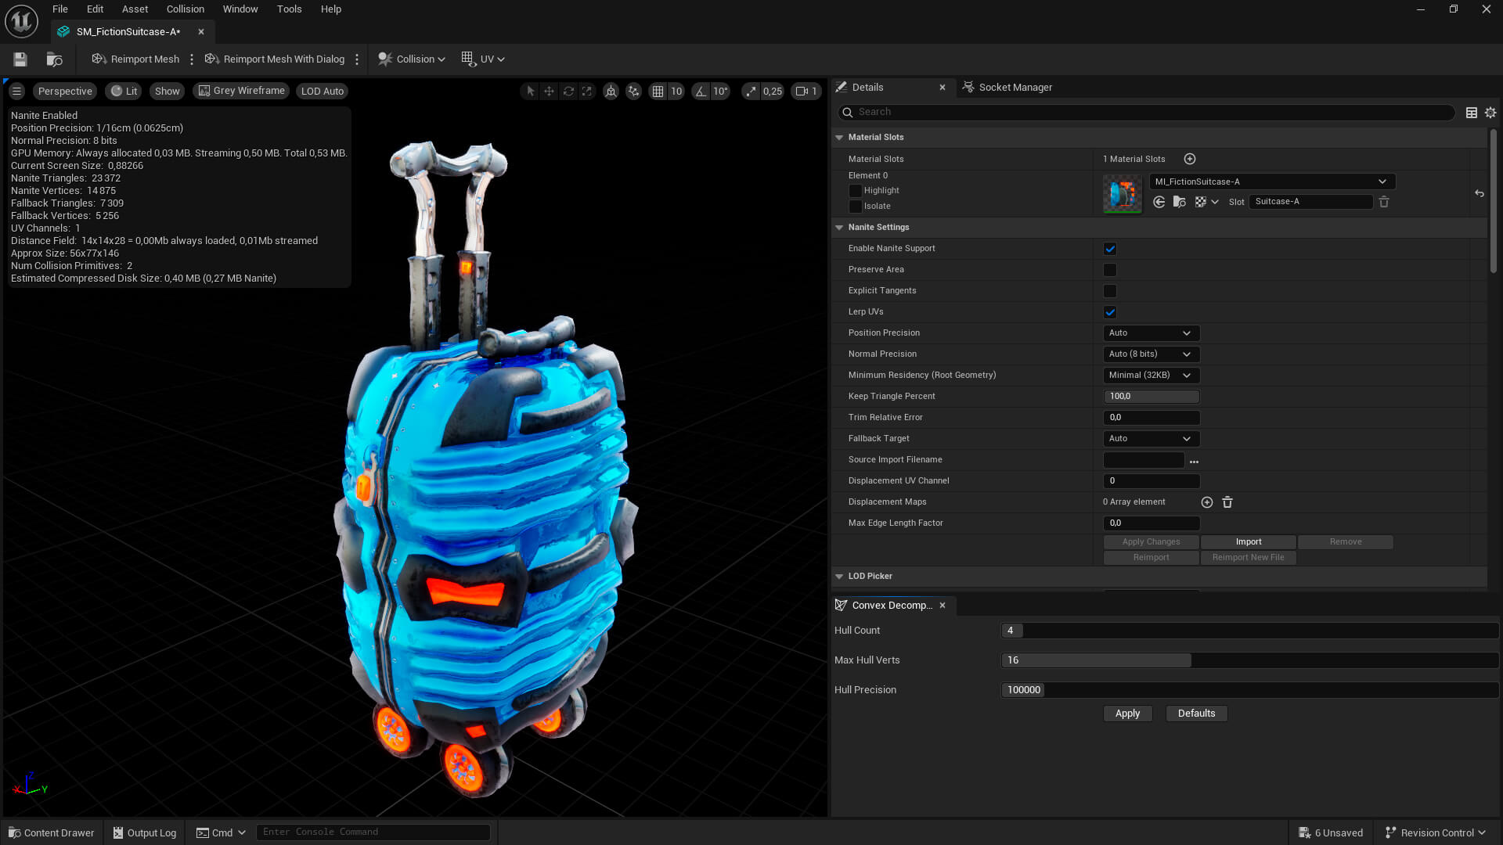Select the rotate gizmo tool
Viewport: 1503px width, 845px height.
point(568,92)
